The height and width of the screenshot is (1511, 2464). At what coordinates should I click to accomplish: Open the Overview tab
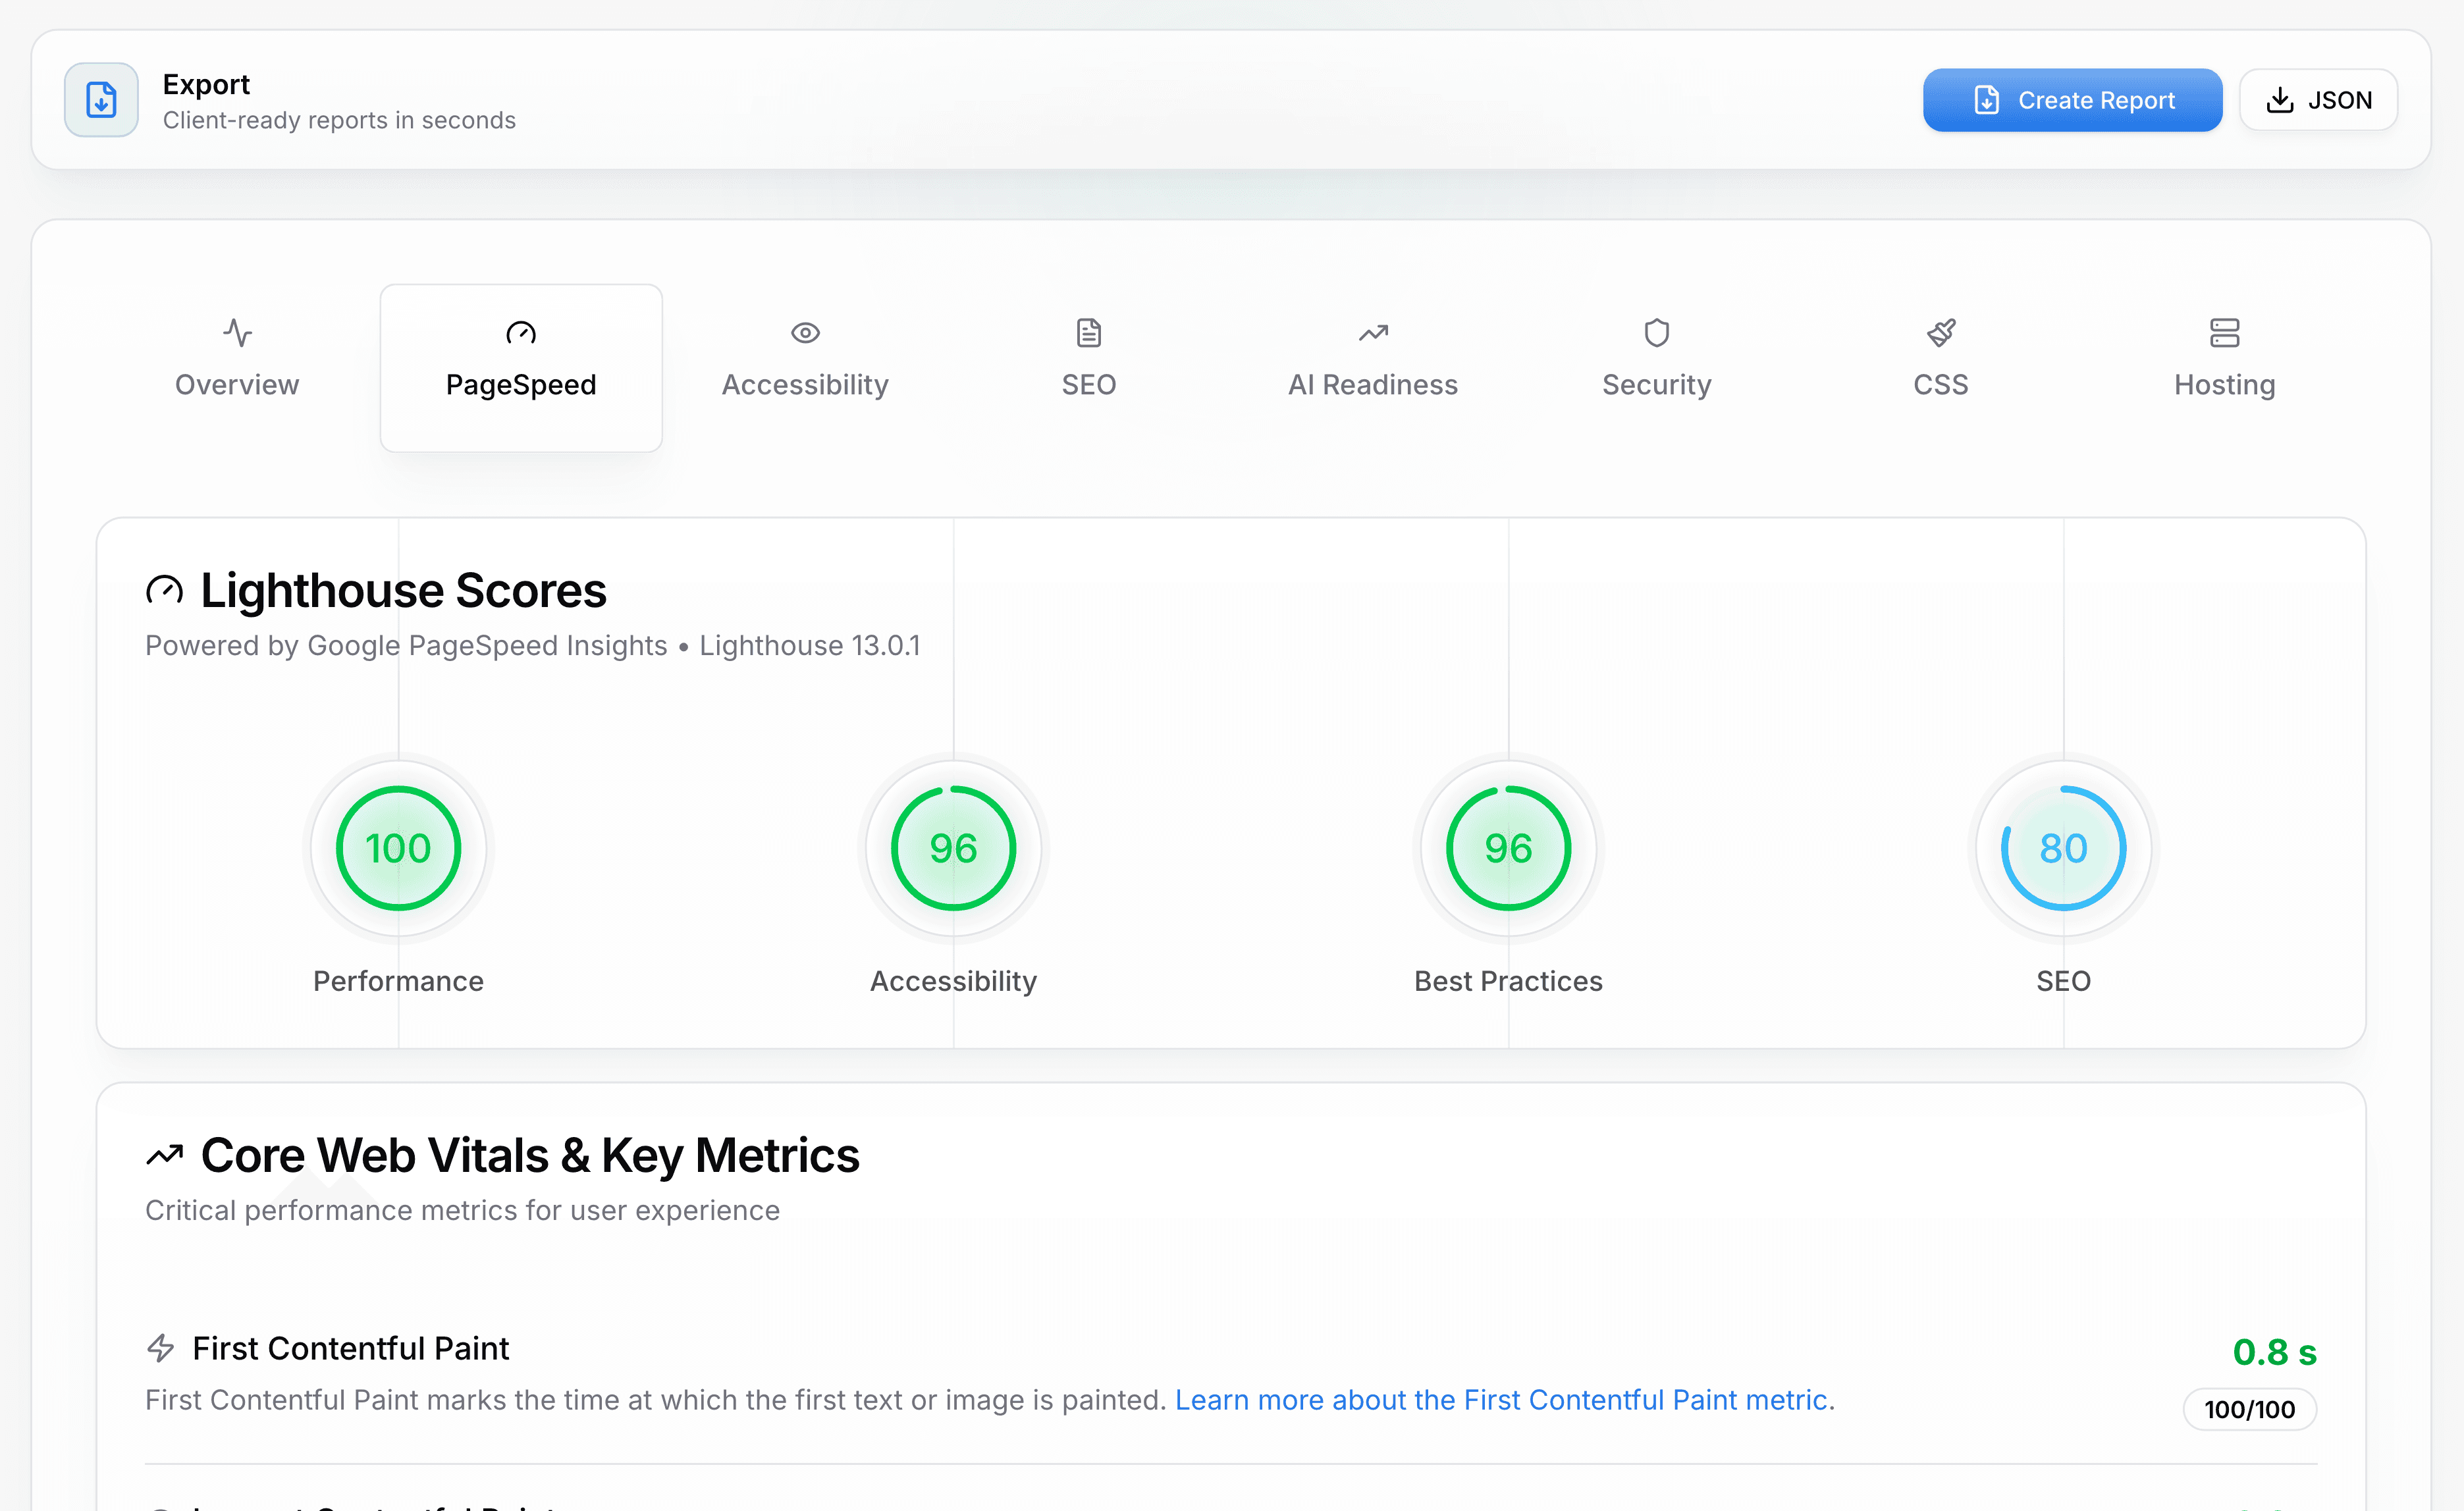point(237,367)
